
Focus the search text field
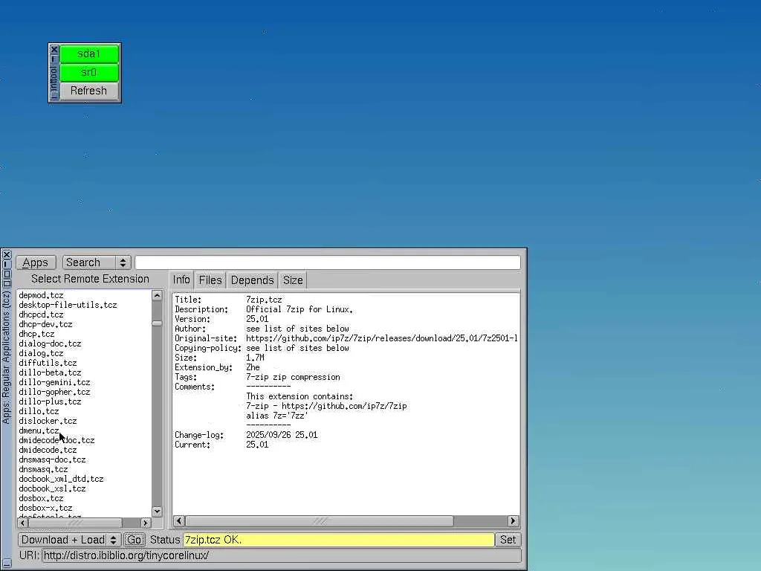pos(328,262)
